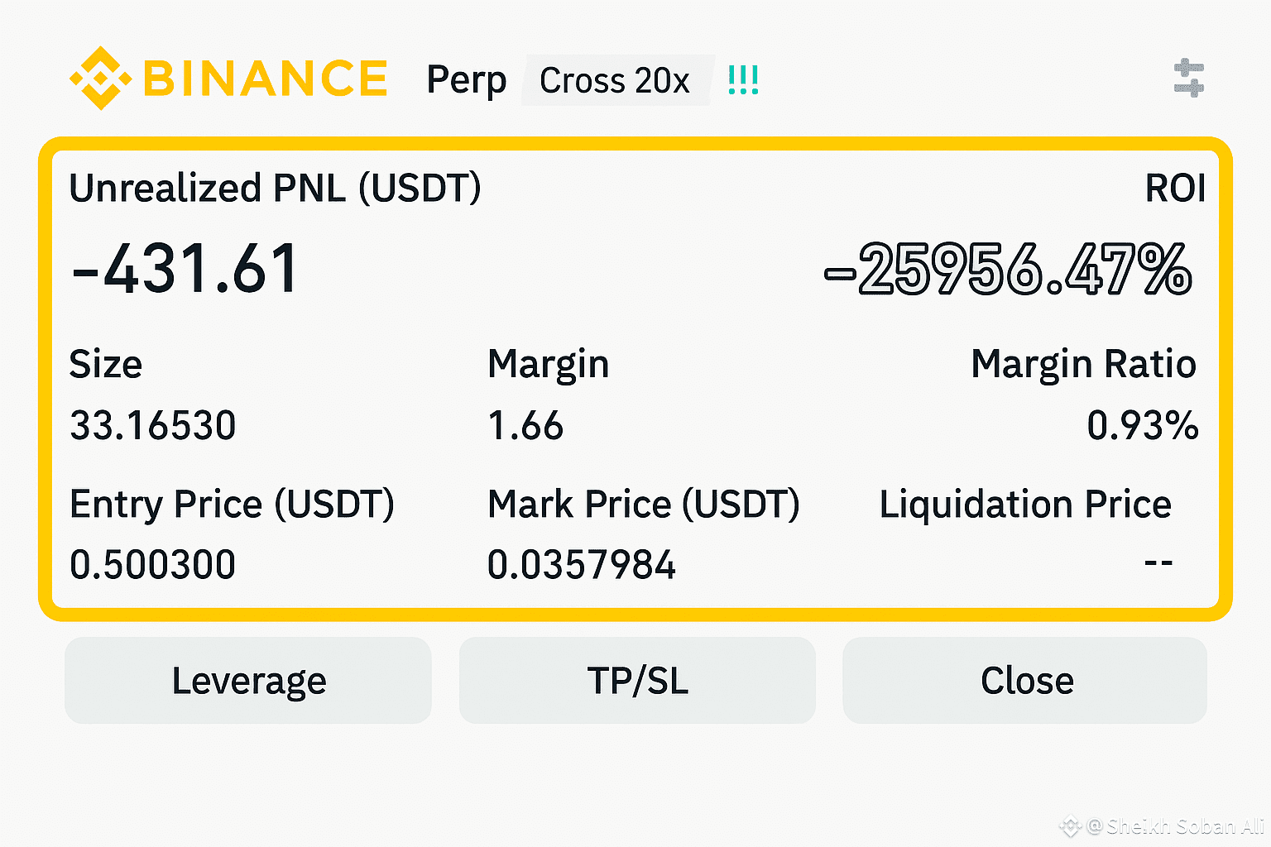
Task: Click the Margin value 1.66
Action: (x=525, y=426)
